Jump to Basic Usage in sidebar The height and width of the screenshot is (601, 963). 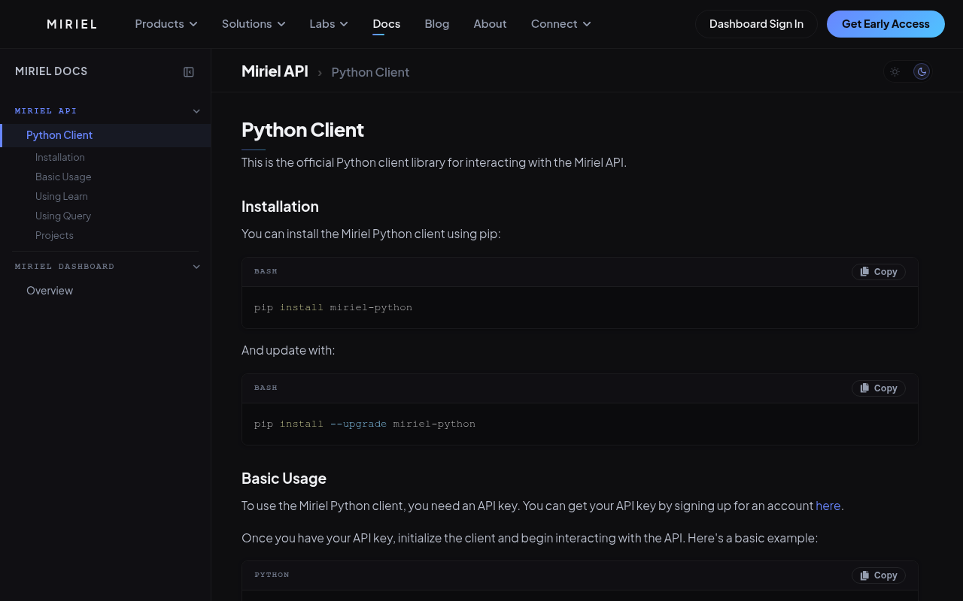(x=63, y=177)
